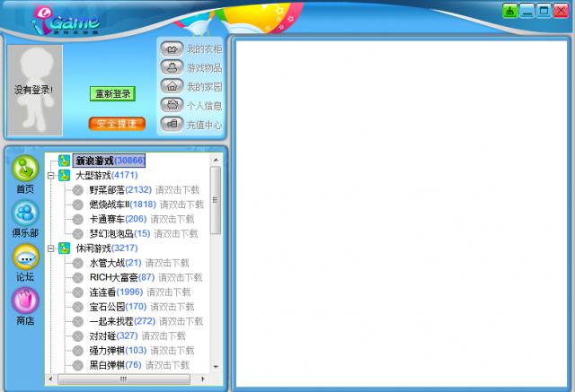Open 游戏物品 label link
The image size is (575, 392).
(204, 67)
